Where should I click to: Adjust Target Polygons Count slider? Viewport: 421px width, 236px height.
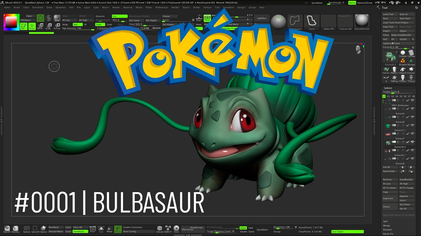(x=222, y=231)
